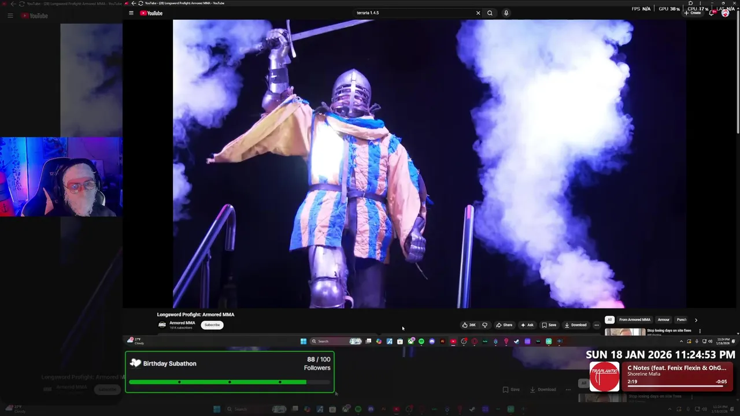
Task: Open the YouTube hamburger guide menu
Action: click(x=131, y=13)
